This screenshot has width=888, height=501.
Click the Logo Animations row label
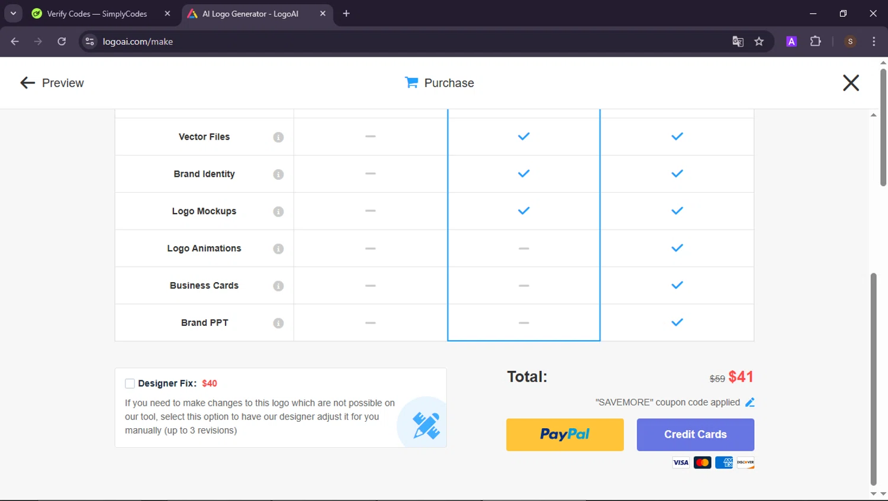[x=204, y=248]
